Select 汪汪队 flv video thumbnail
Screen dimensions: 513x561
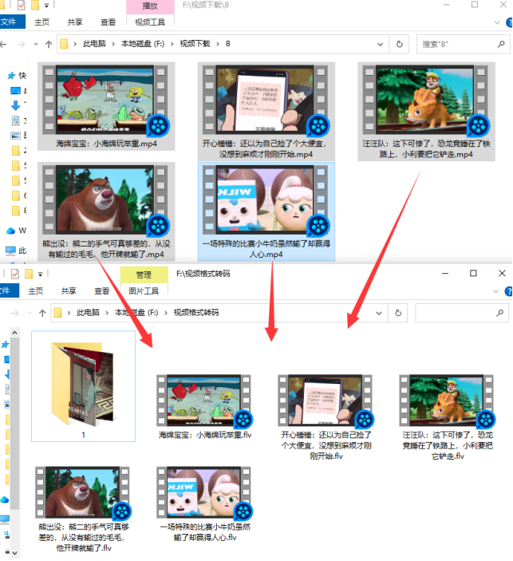click(x=447, y=400)
